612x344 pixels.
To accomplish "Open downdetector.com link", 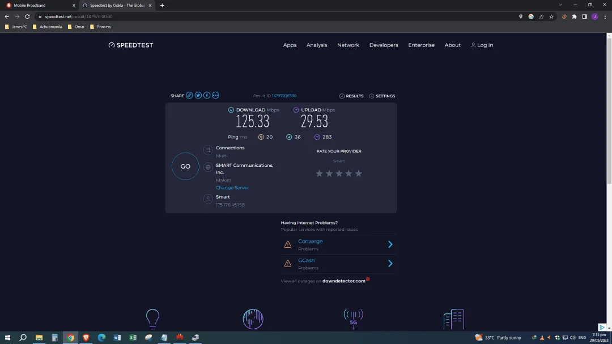I will tap(344, 281).
